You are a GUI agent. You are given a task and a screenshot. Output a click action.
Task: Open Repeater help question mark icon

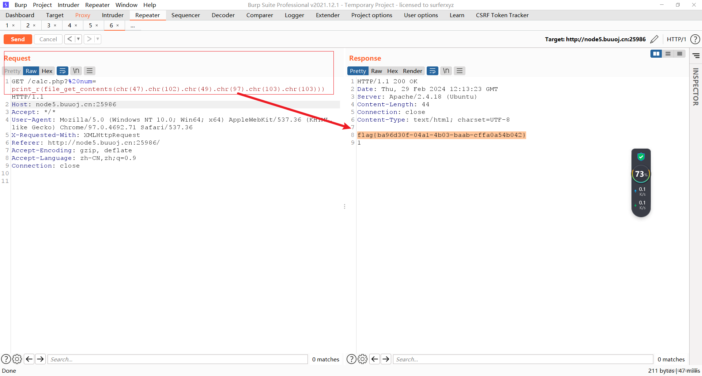pyautogui.click(x=695, y=39)
